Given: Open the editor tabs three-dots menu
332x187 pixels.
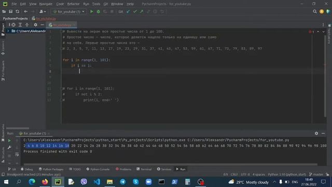Looking at the screenshot, I should click(x=323, y=25).
